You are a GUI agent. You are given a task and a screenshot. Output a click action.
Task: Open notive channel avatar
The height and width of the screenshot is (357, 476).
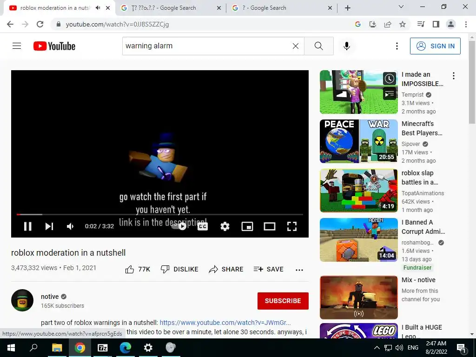point(22,300)
